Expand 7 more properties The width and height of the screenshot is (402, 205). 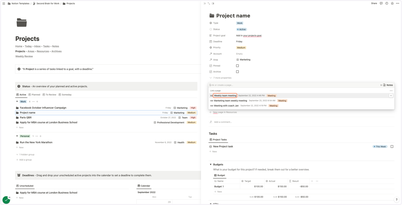(x=220, y=78)
